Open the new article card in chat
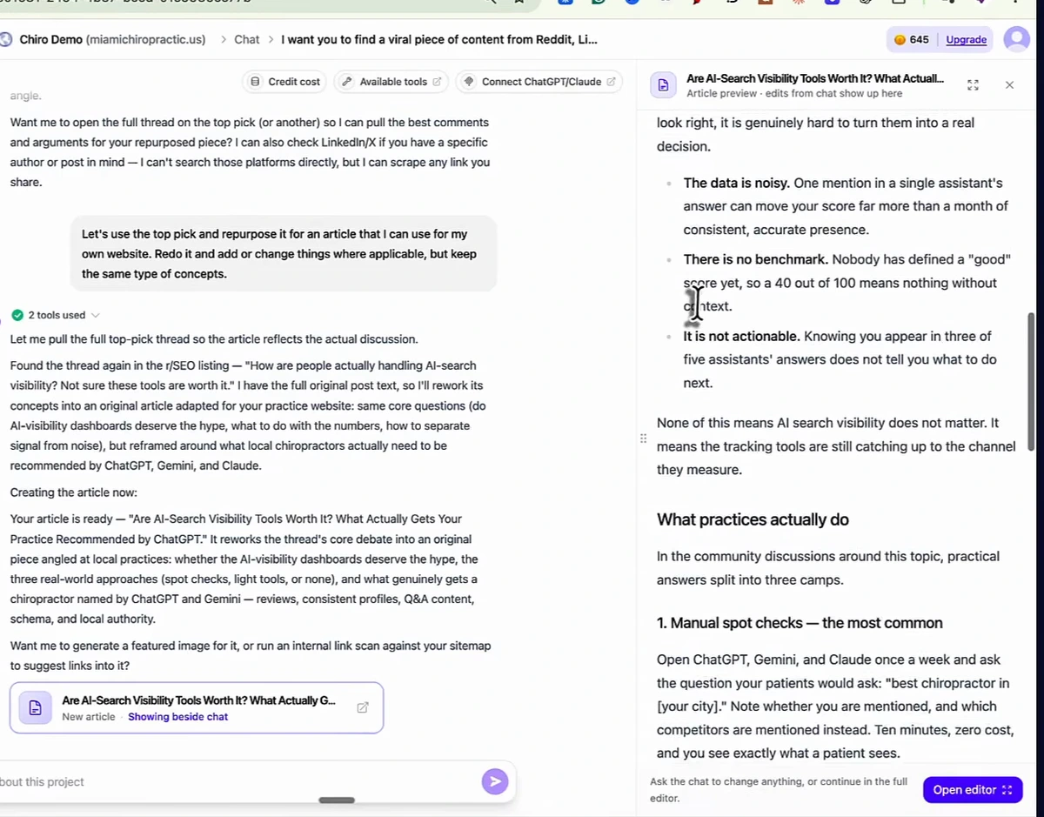1044x817 pixels. point(197,708)
